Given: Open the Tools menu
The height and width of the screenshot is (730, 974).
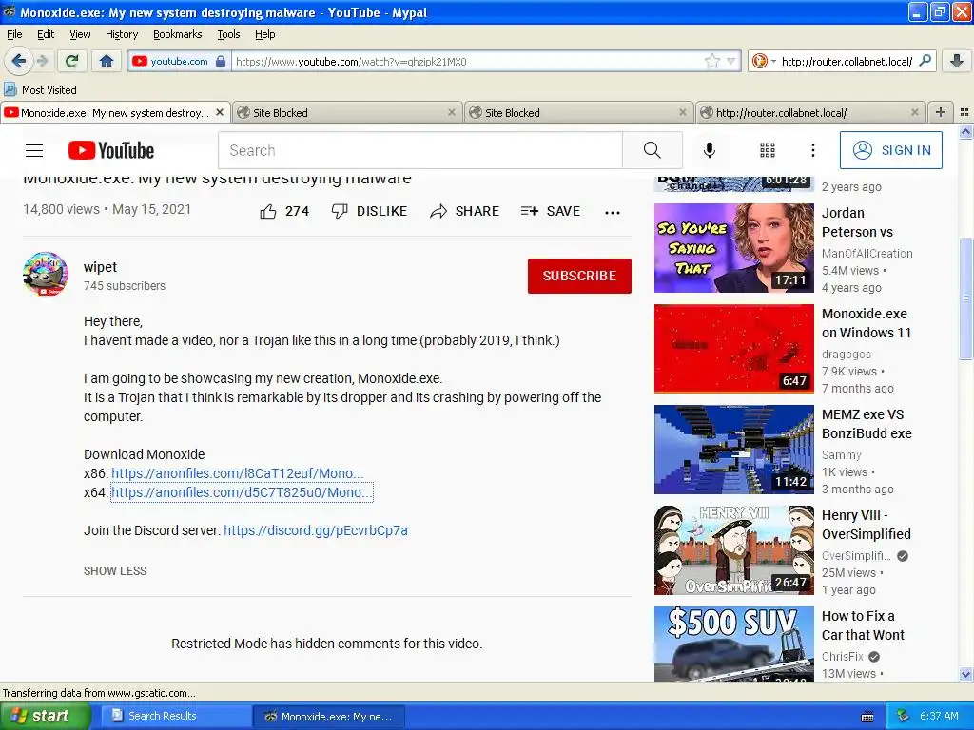Looking at the screenshot, I should (228, 34).
